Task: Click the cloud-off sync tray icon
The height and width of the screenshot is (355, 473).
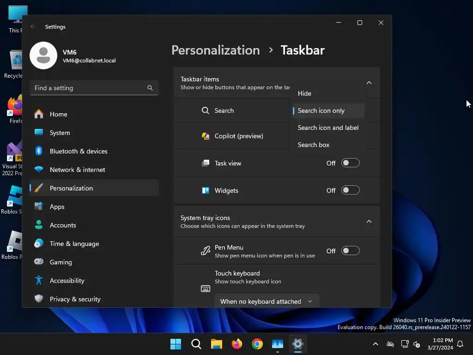Action: tap(390, 344)
